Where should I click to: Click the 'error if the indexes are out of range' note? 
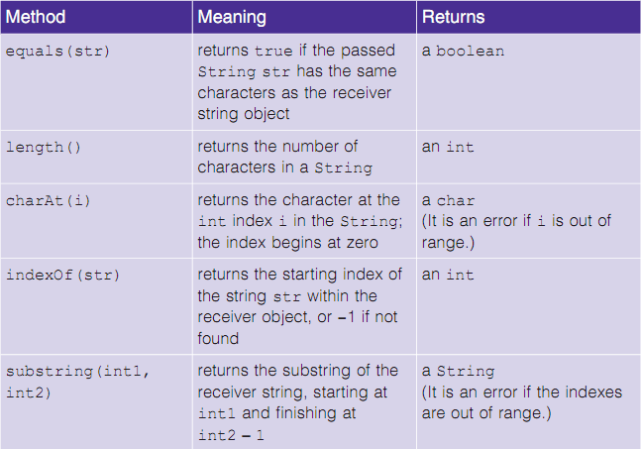coord(522,402)
